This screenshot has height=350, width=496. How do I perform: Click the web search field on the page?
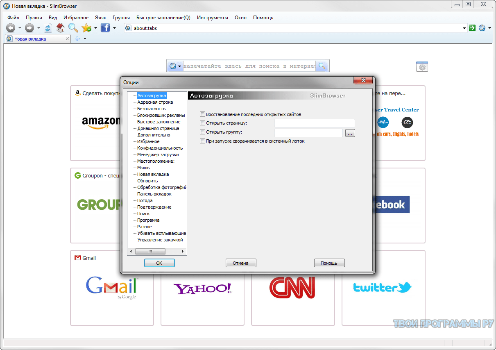[x=249, y=66]
